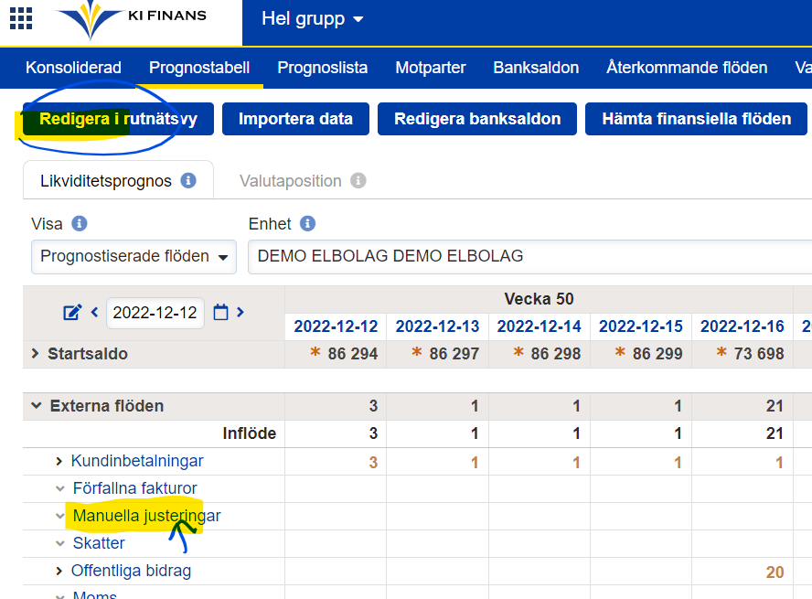Expand the Kundinbetalningar row
This screenshot has height=599, width=812.
(59, 461)
